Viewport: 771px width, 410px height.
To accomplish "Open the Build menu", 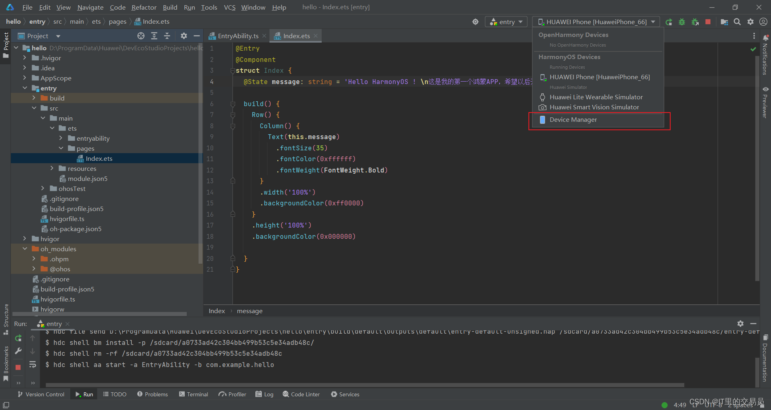I will (x=170, y=7).
